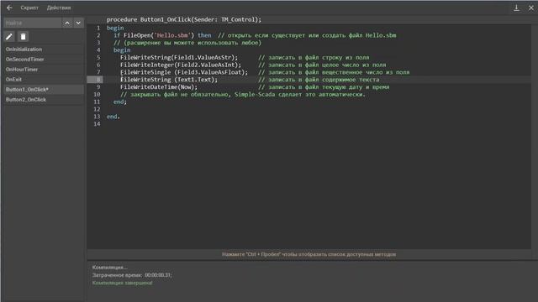Screen dimensions: 538x302
Task: Open the Действия menu
Action: click(59, 8)
